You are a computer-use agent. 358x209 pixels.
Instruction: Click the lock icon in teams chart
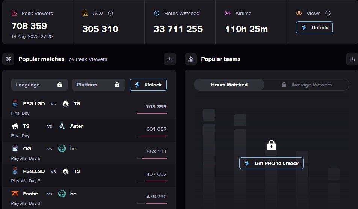tap(271, 145)
